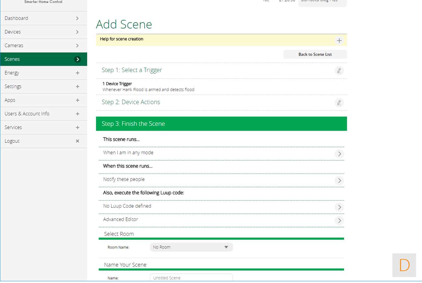This screenshot has height=283, width=422.
Task: Open the Room Name dropdown
Action: 191,247
